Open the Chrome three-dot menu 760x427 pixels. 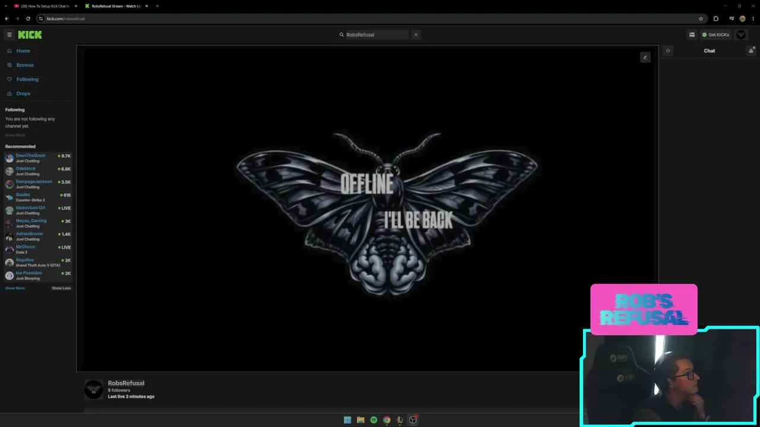[x=753, y=18]
